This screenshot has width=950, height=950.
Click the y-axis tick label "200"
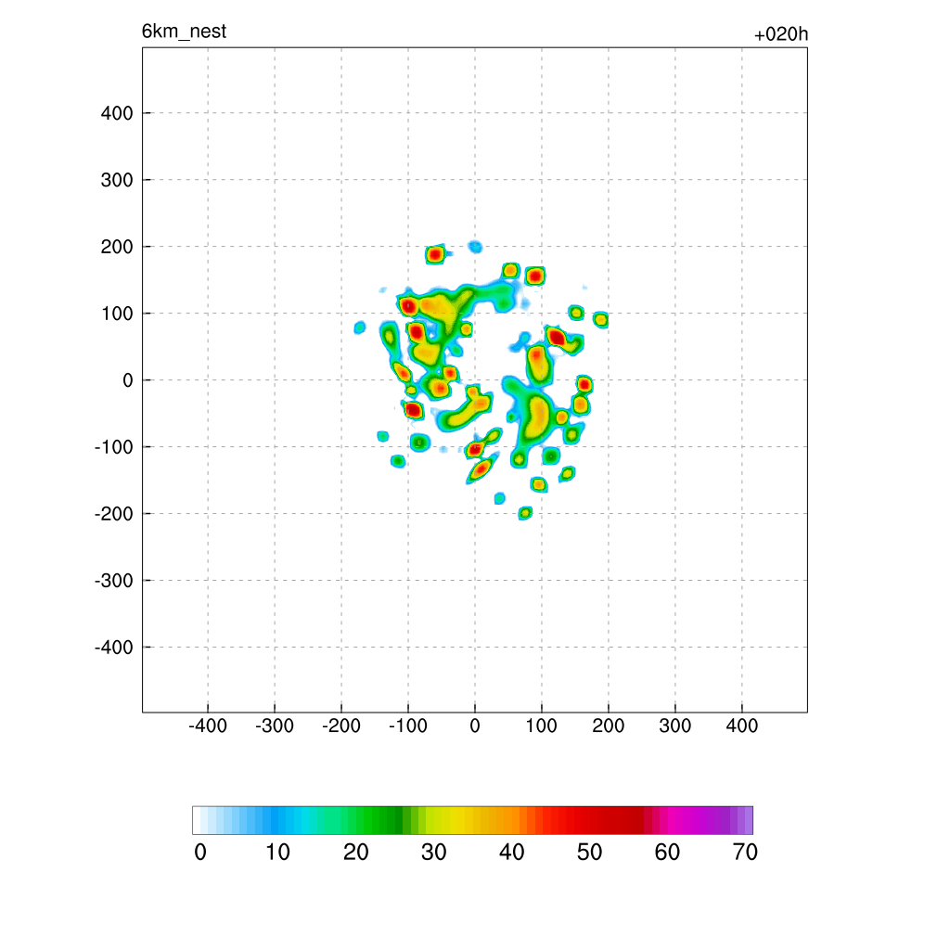pos(117,247)
